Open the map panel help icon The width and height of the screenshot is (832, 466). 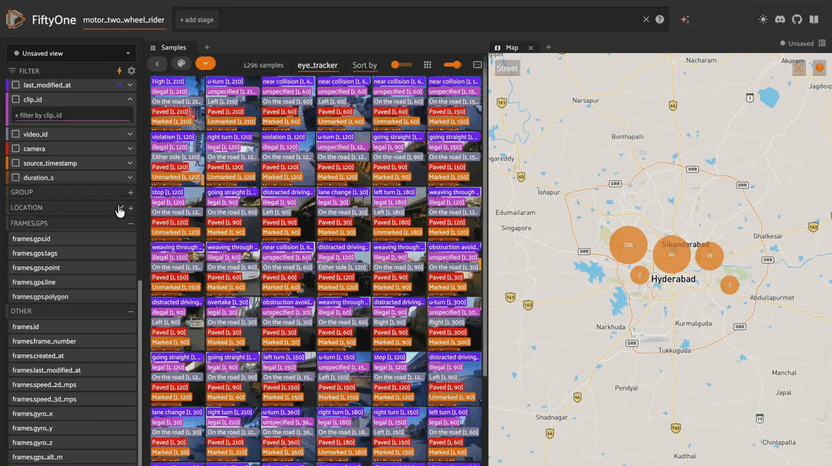click(819, 68)
